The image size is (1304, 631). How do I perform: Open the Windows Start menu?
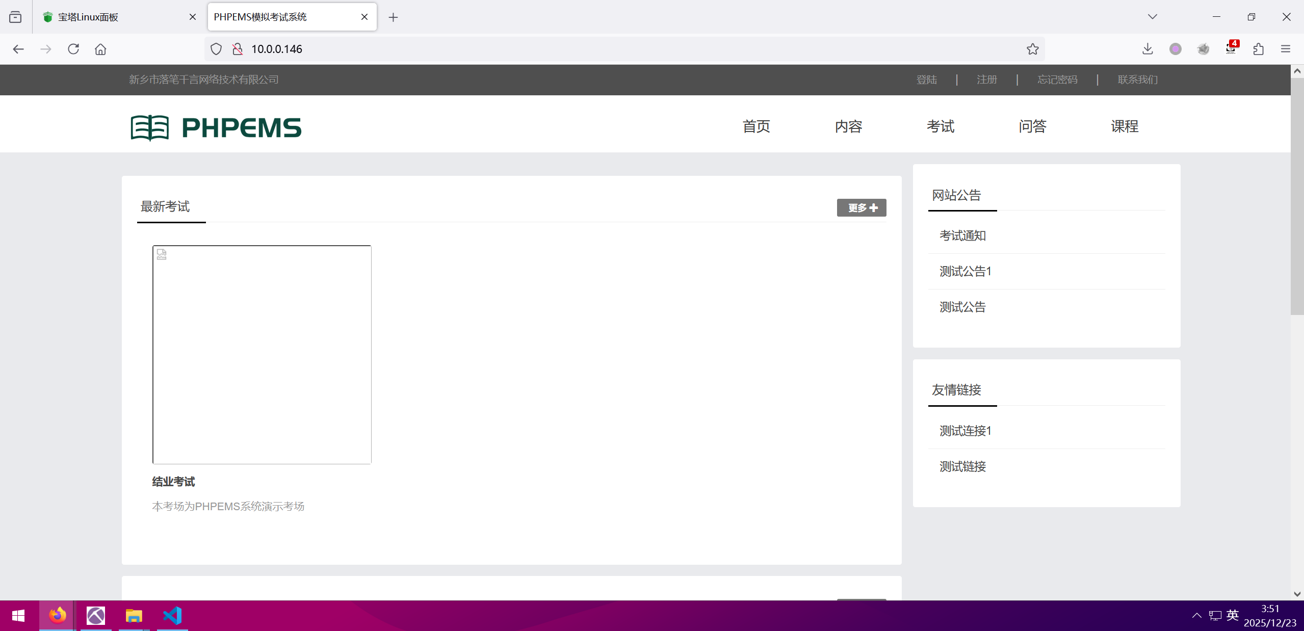[18, 616]
